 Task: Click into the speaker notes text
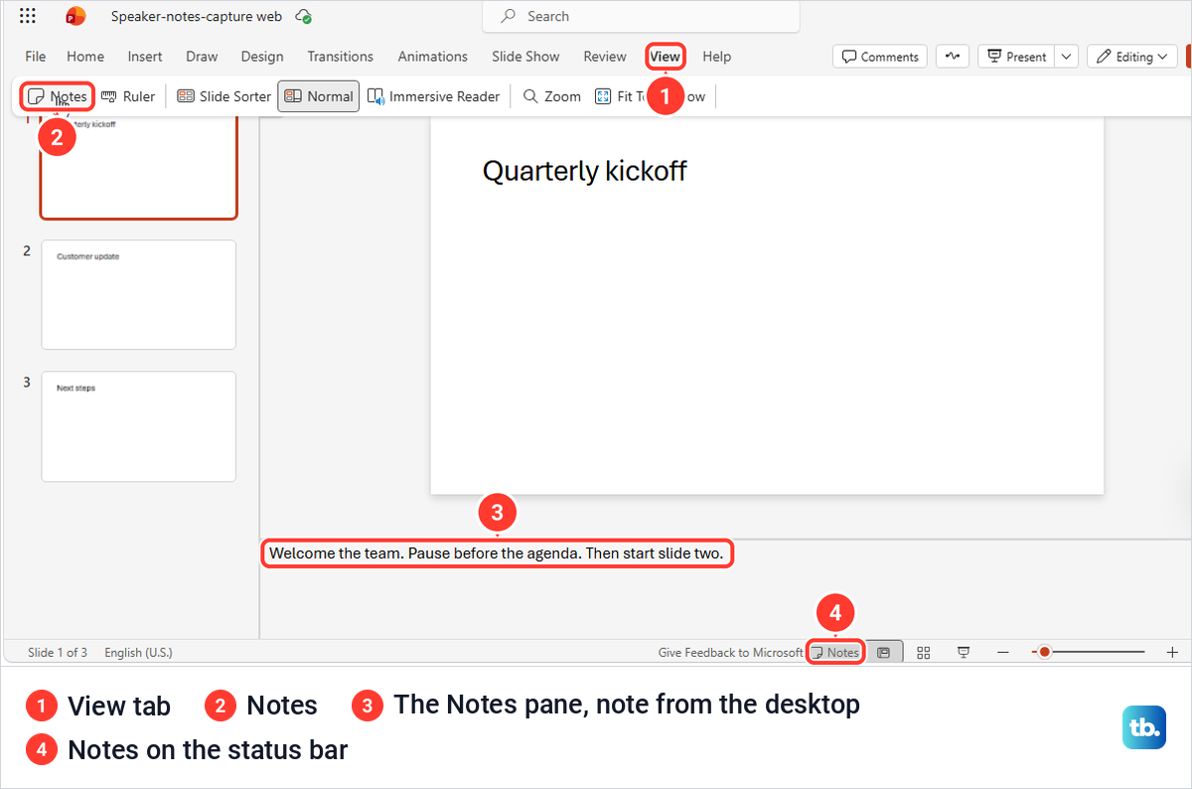click(497, 552)
